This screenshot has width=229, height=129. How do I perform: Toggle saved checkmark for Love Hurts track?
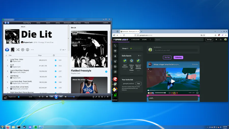pyautogui.click(x=55, y=82)
